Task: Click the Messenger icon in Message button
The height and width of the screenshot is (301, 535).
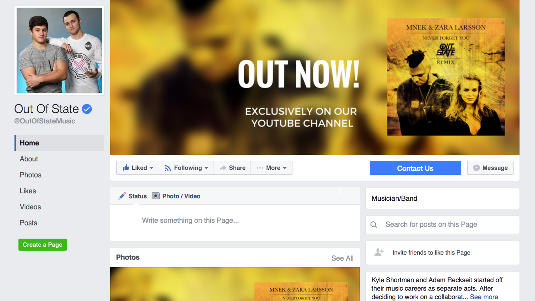Action: [x=476, y=168]
